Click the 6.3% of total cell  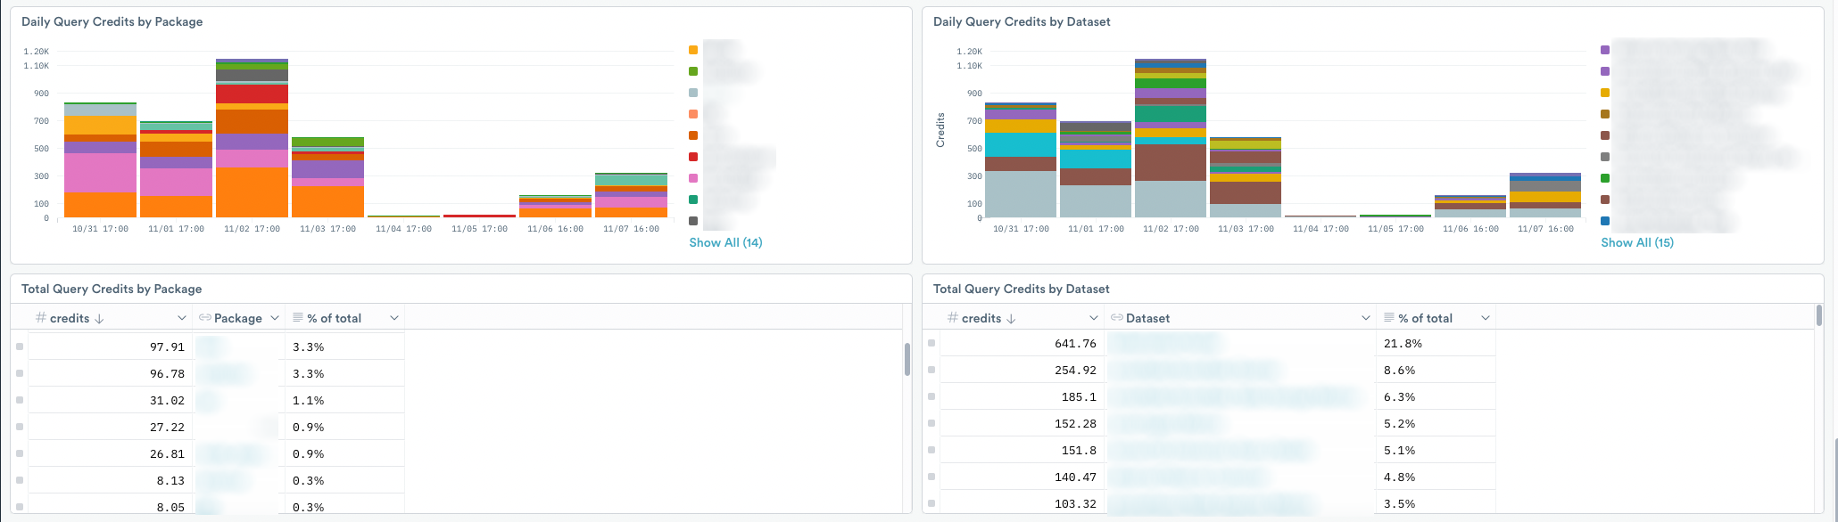(1436, 396)
